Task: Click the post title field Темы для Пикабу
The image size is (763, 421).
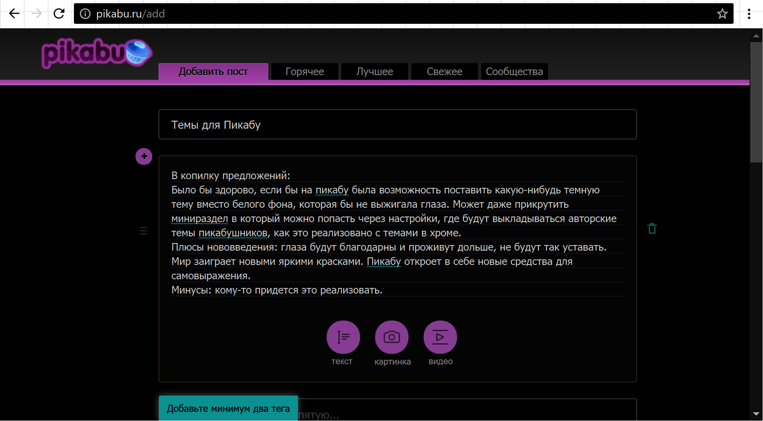Action: [398, 124]
